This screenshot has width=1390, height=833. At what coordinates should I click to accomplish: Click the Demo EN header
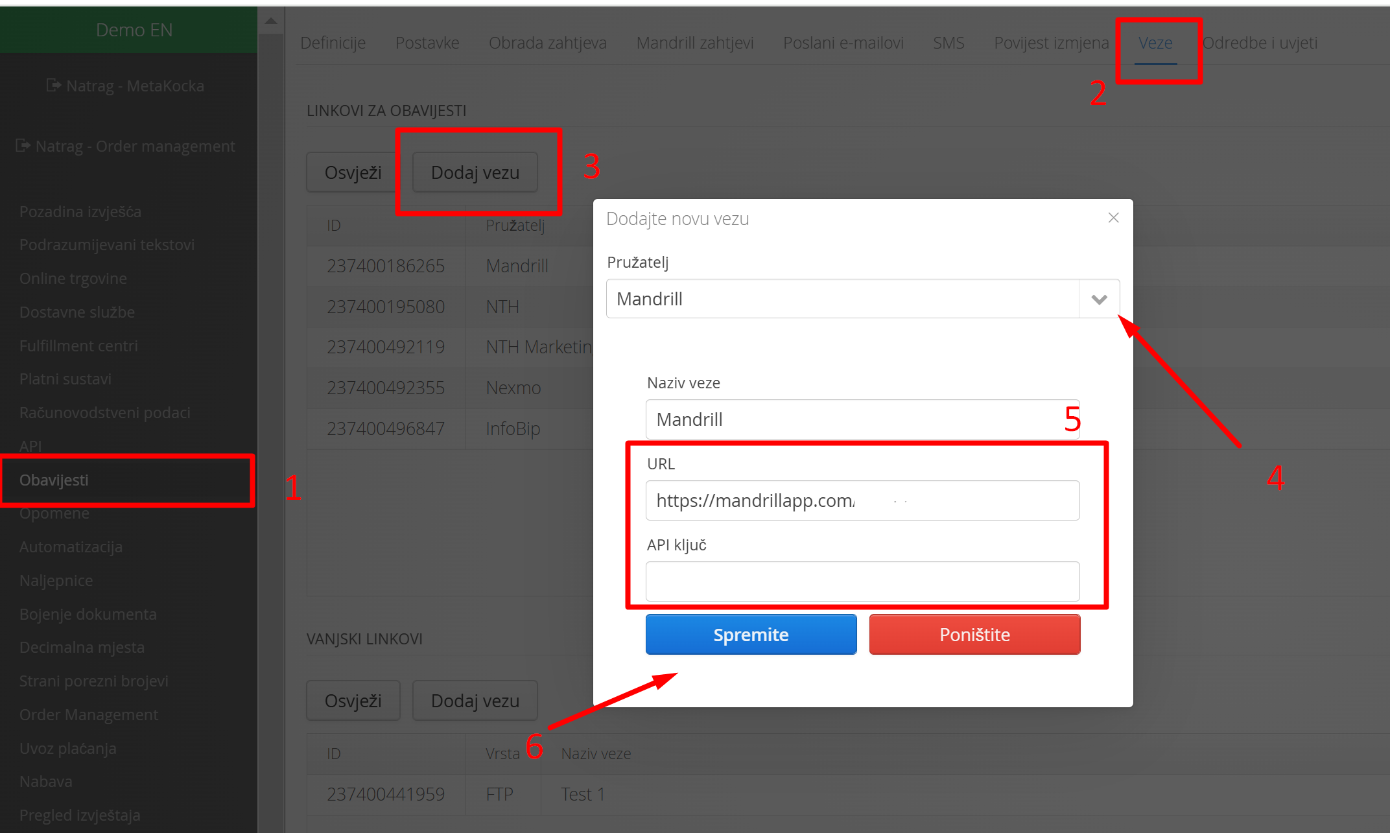[134, 30]
